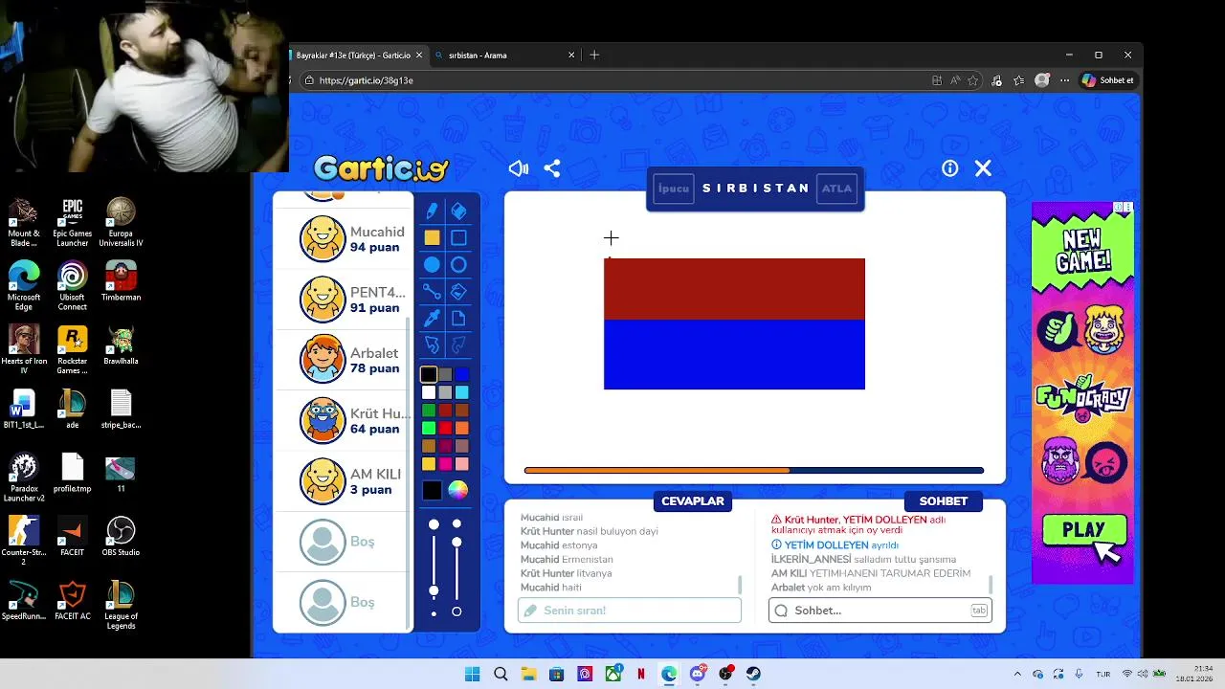Screen dimensions: 1225x689
Task: Open the custom color wheel picker
Action: 458,491
